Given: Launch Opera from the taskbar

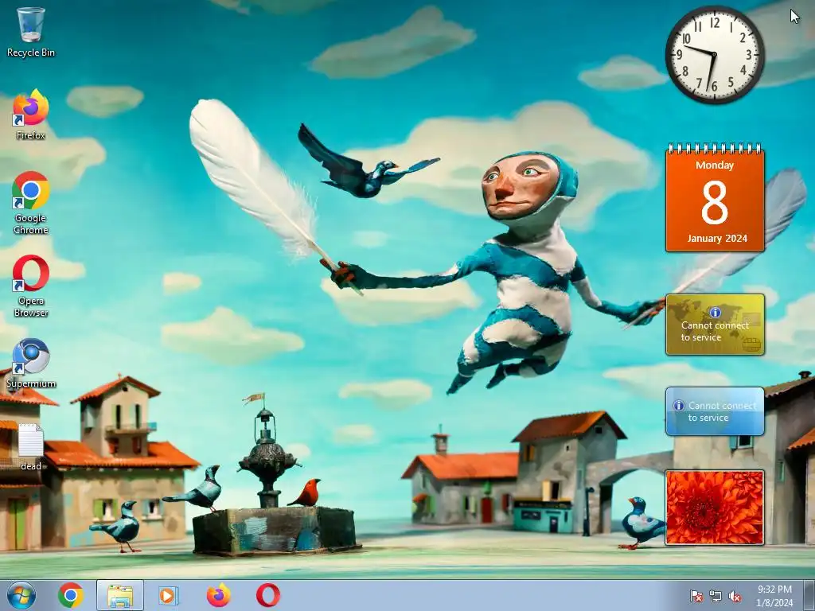Looking at the screenshot, I should (x=268, y=595).
